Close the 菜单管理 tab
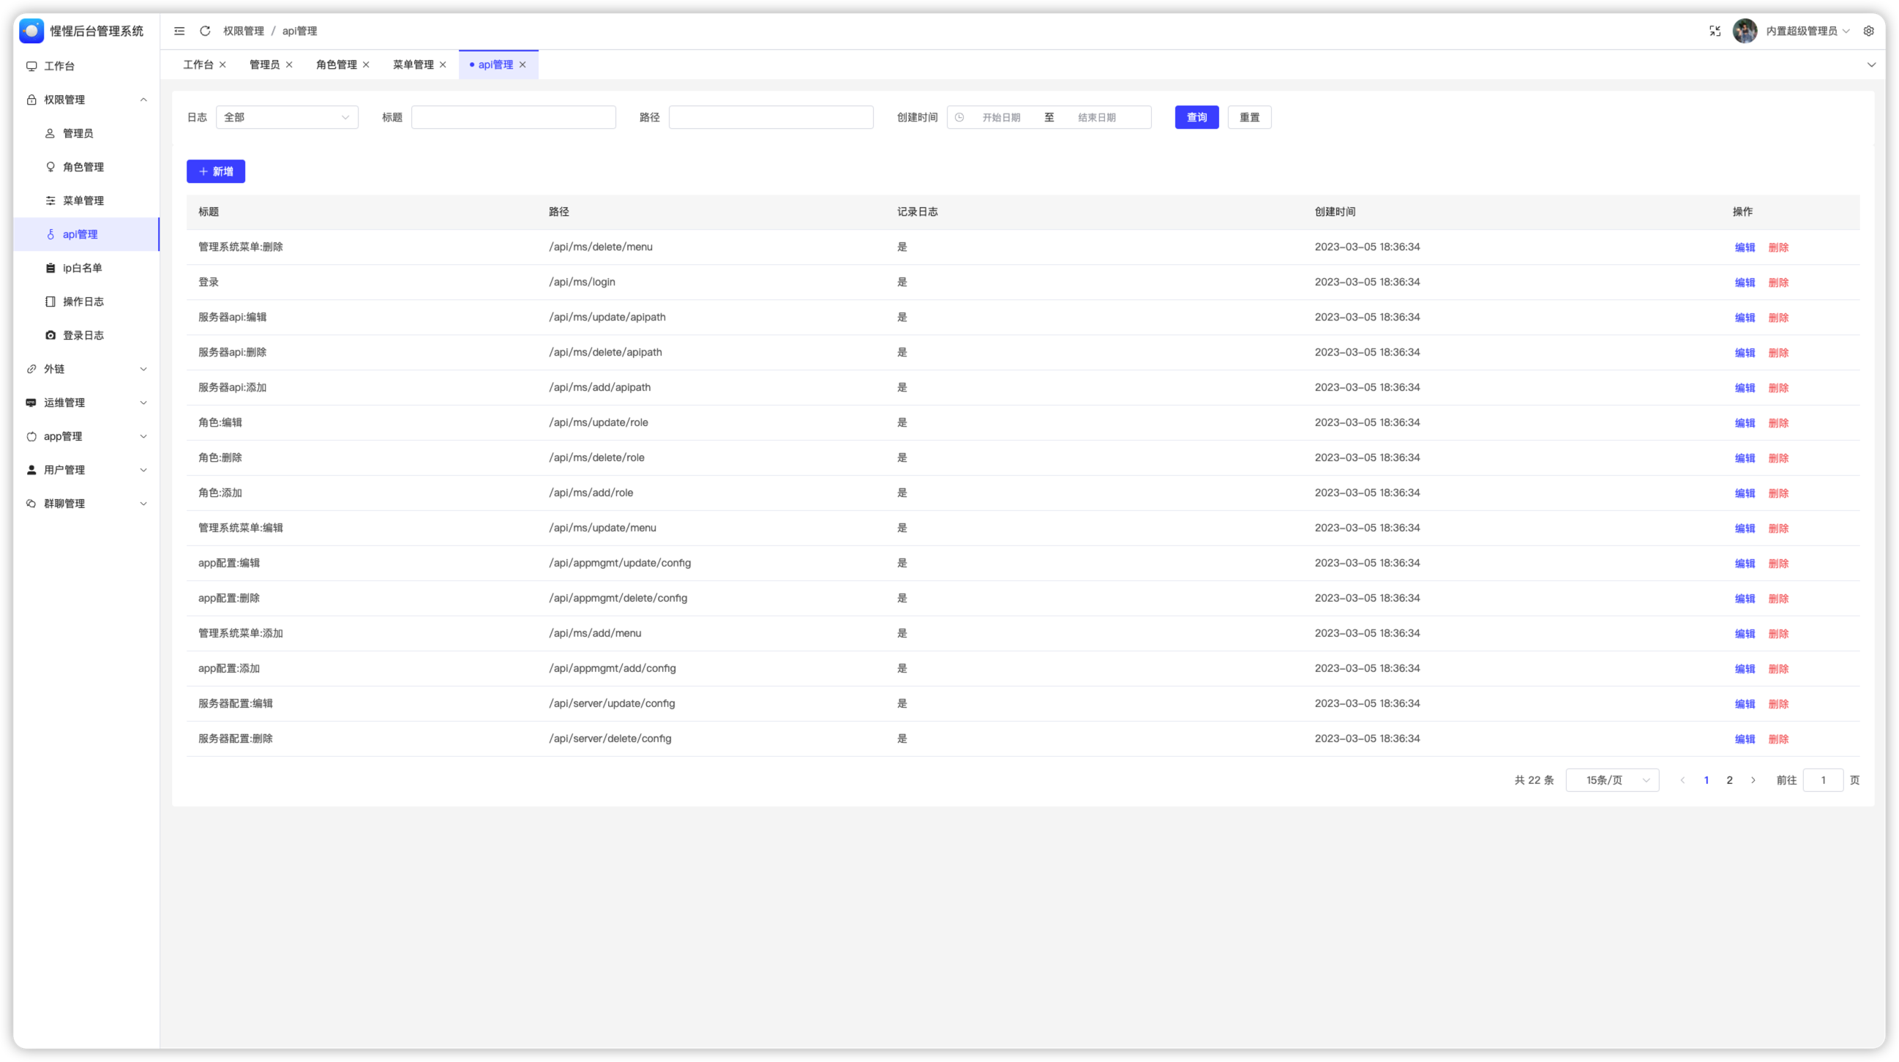Image resolution: width=1899 pixels, height=1062 pixels. pyautogui.click(x=443, y=65)
